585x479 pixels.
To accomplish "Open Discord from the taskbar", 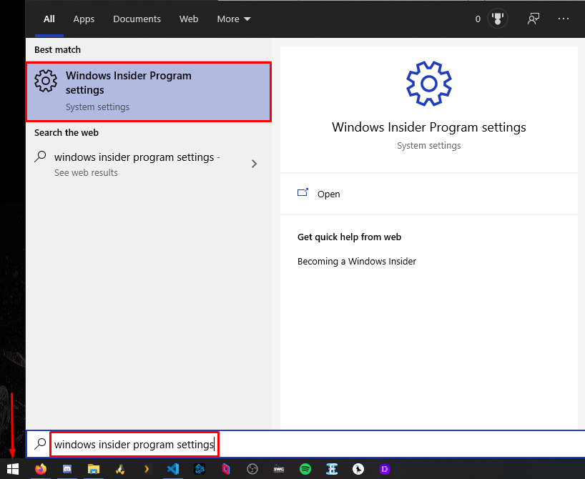I will coord(67,469).
